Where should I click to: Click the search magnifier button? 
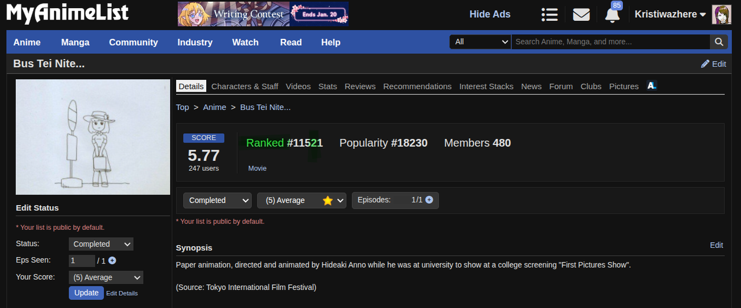[718, 42]
